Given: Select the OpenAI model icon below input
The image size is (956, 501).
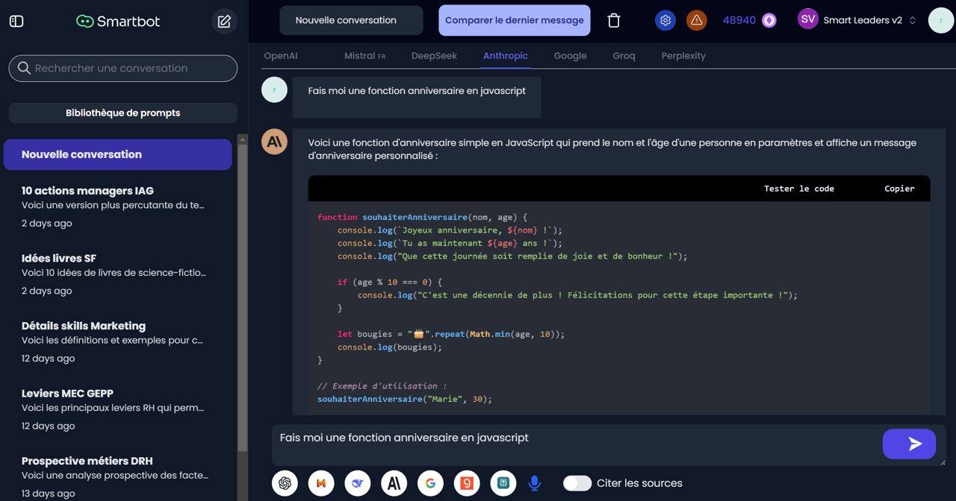Looking at the screenshot, I should 285,483.
